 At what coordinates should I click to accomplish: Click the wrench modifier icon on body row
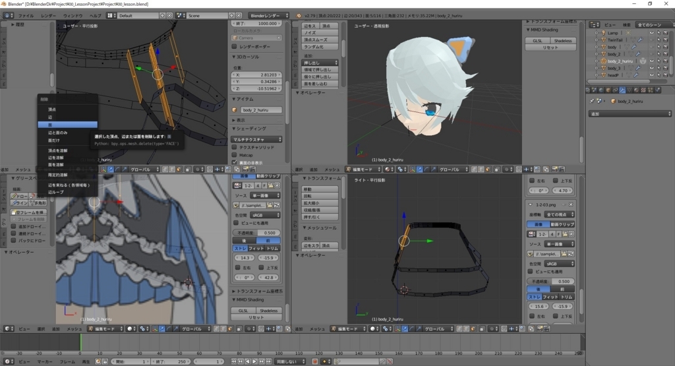(633, 47)
